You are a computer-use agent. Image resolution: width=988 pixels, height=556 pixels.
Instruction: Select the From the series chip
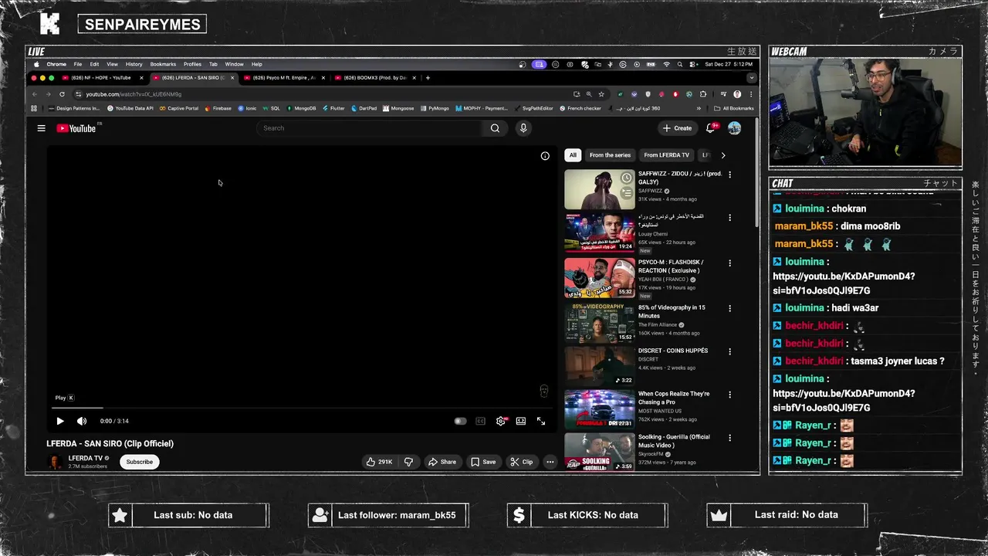click(x=610, y=155)
